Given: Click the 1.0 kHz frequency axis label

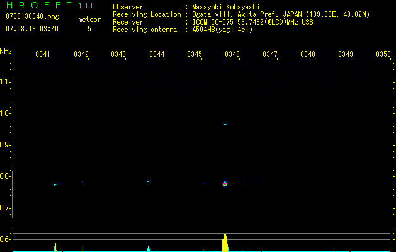Looking at the screenshot, I should 5,113.
